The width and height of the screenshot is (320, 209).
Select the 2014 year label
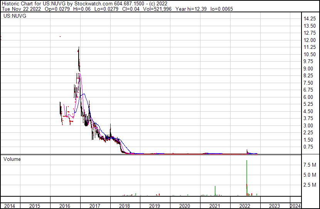tap(10, 206)
